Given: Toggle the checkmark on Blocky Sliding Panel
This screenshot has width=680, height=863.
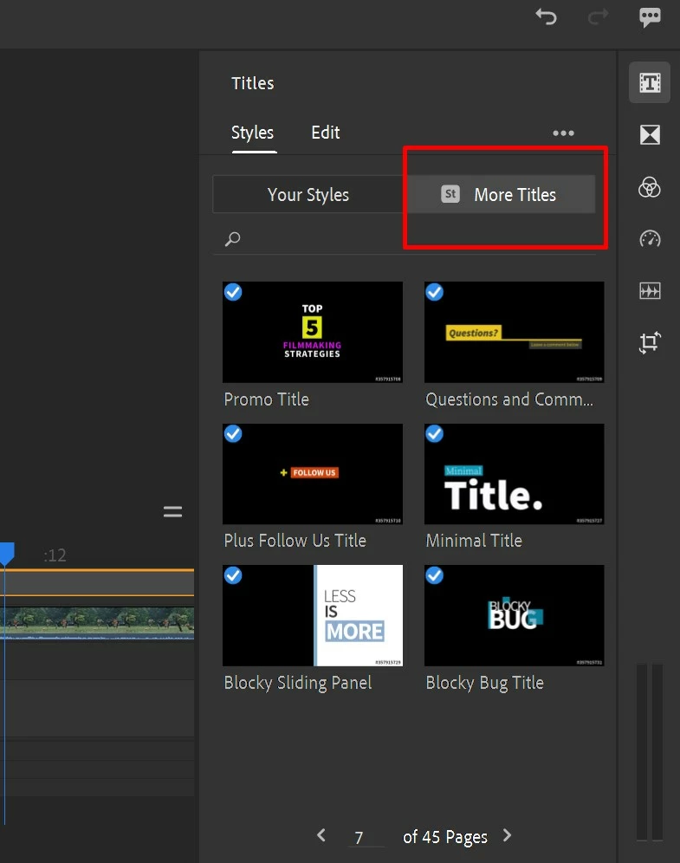Looking at the screenshot, I should coord(233,575).
